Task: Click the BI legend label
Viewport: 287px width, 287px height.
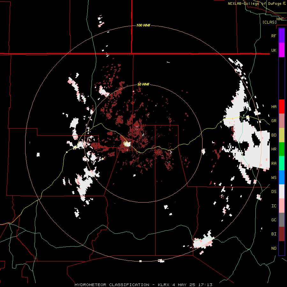Action: click(274, 234)
